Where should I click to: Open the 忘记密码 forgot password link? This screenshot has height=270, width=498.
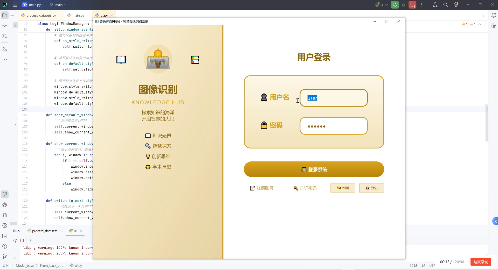click(x=308, y=188)
